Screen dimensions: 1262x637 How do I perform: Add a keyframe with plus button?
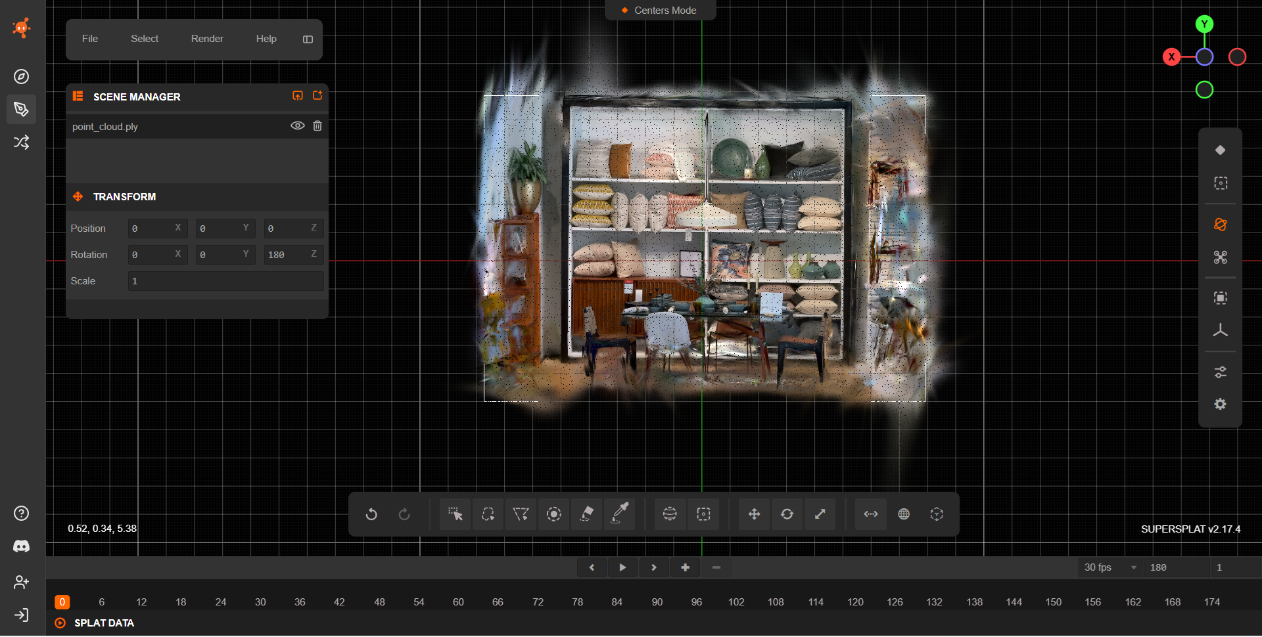tap(685, 567)
